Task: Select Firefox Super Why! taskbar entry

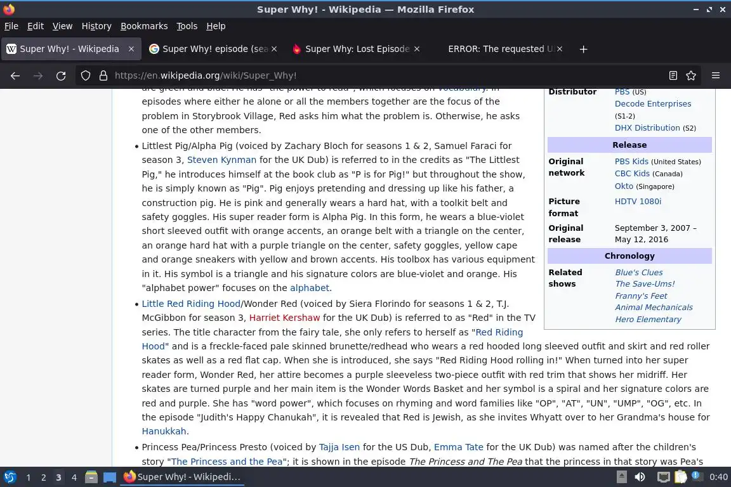Action: pos(182,477)
